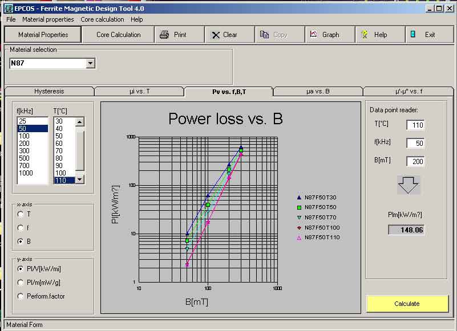Click the printer icon on the Print button
Viewport: 457px width, 331px height.
(x=164, y=35)
